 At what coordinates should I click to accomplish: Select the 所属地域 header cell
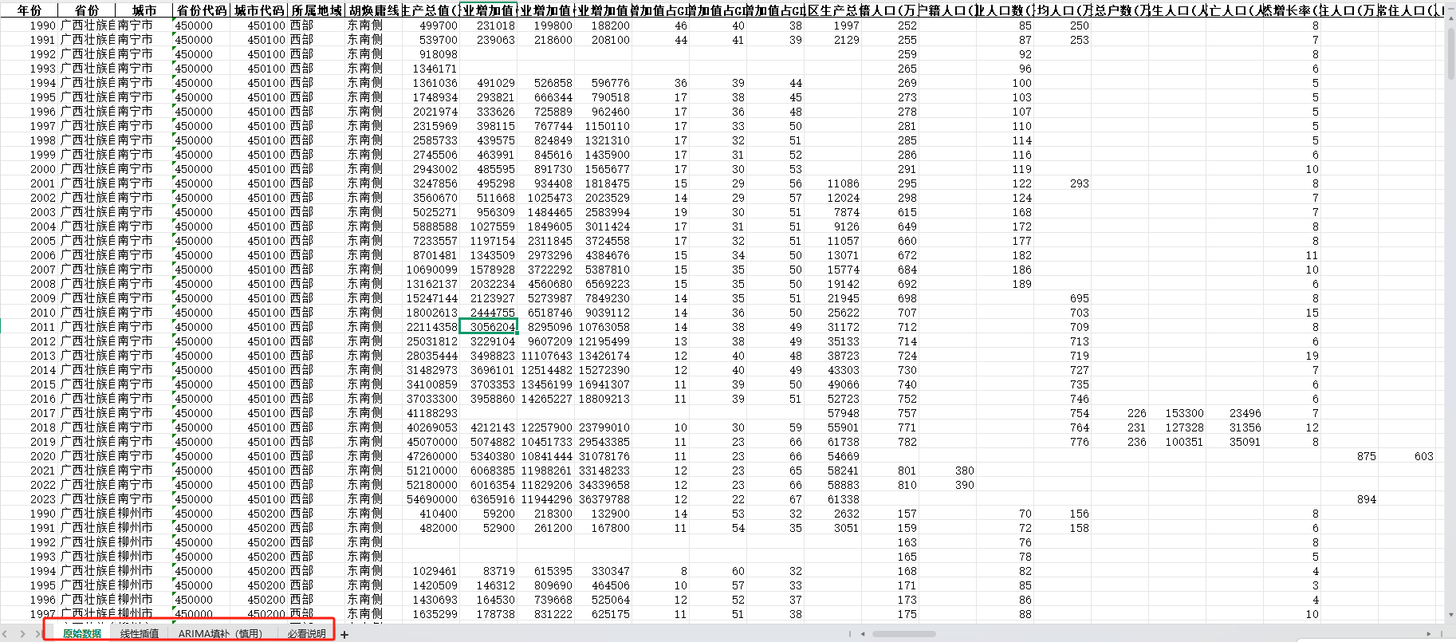coord(317,10)
